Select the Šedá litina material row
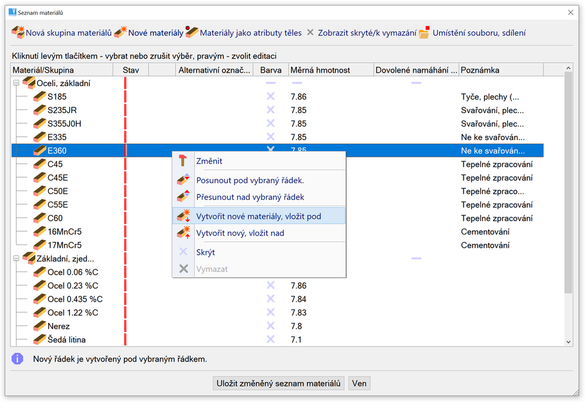 (66, 340)
